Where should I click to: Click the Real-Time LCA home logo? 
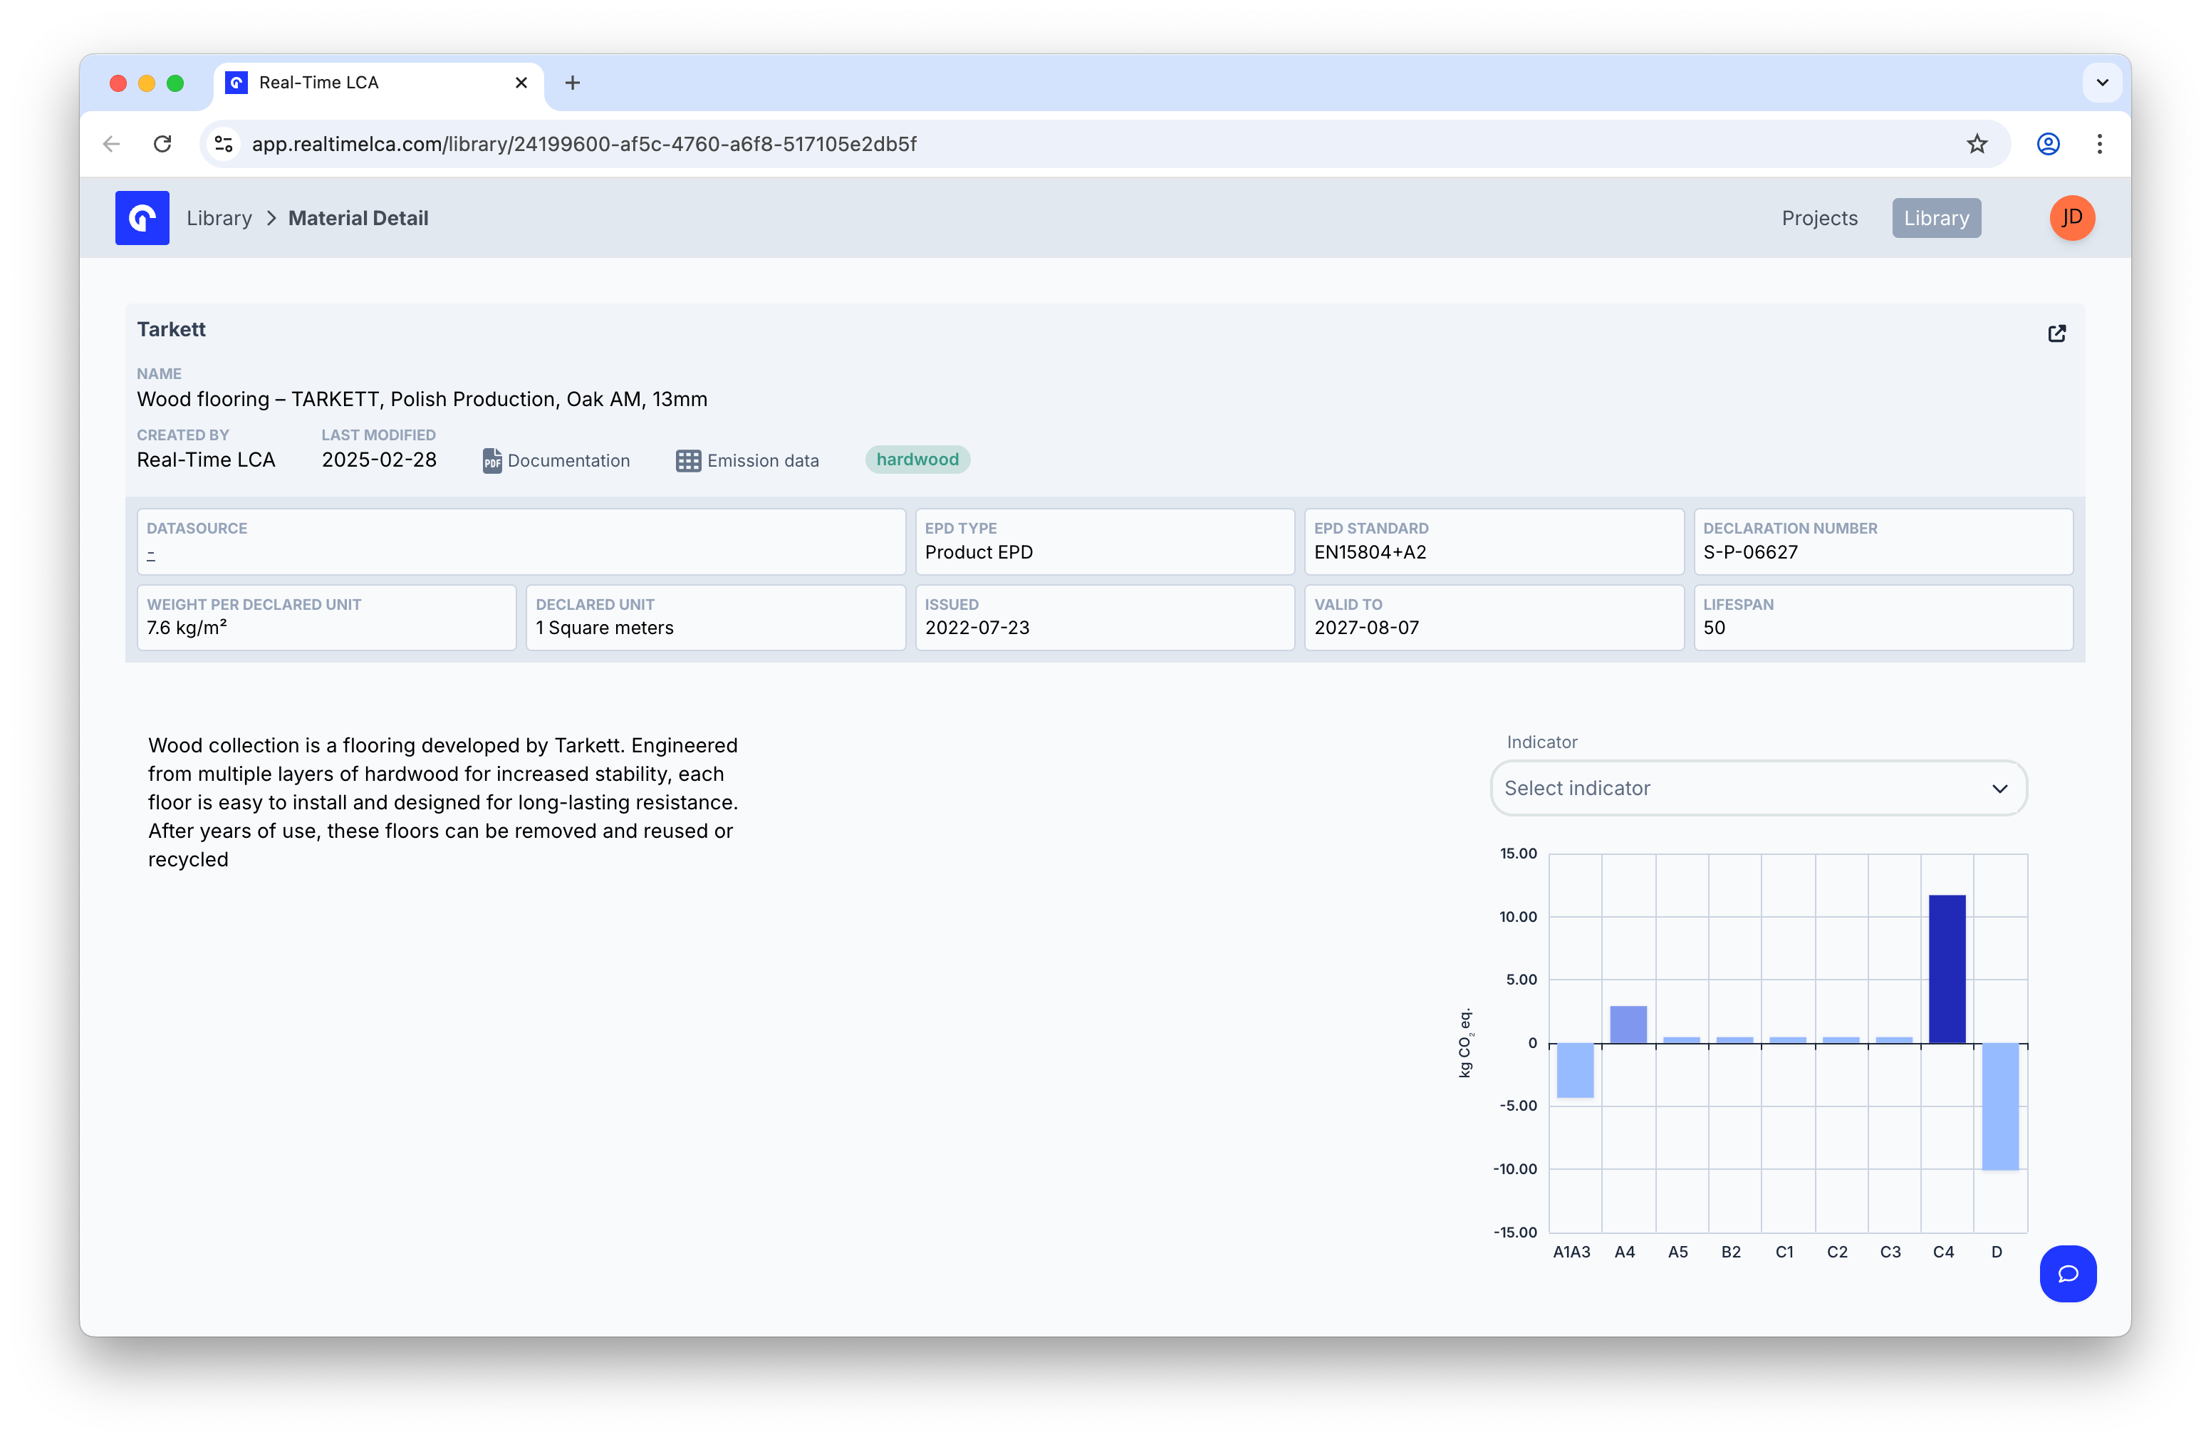[142, 218]
